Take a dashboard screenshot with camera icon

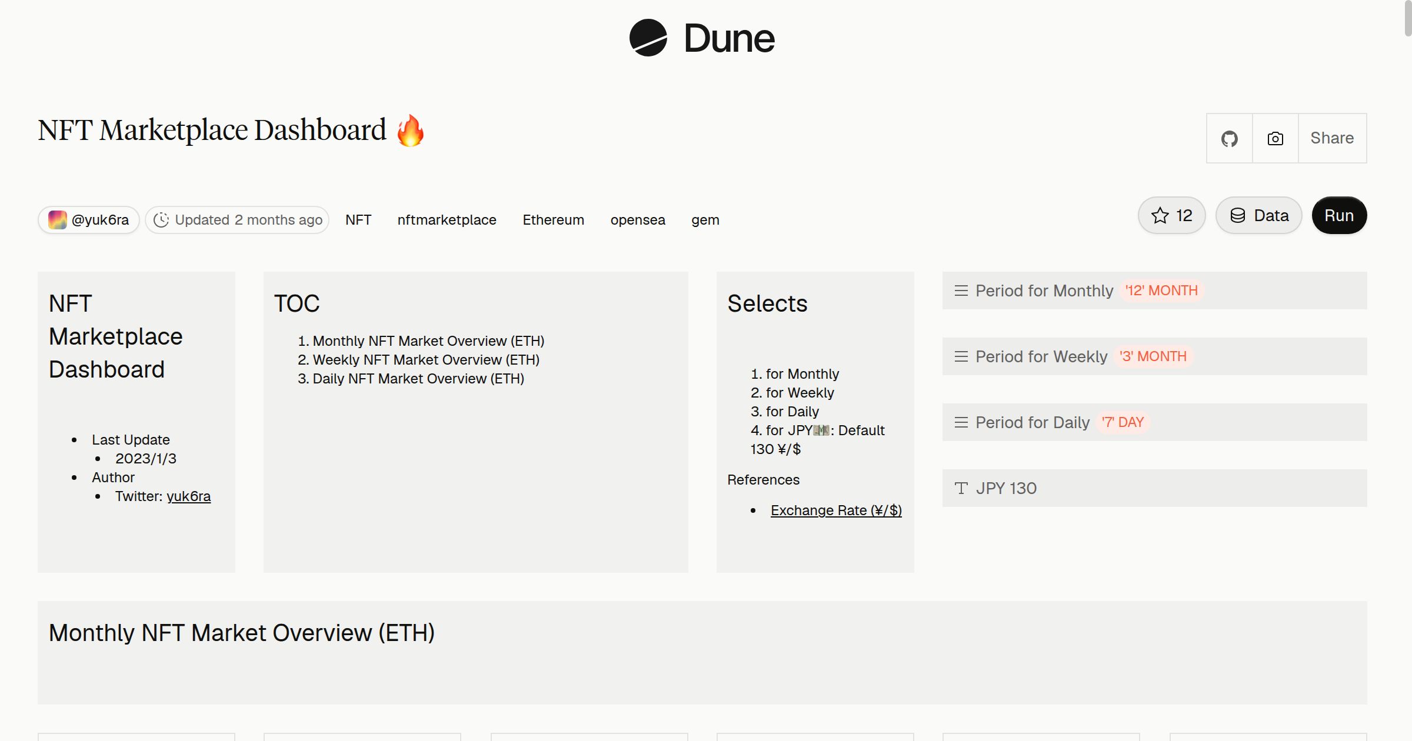click(x=1276, y=138)
